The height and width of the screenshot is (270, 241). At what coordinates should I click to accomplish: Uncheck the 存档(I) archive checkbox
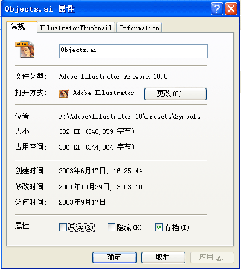point(159,227)
